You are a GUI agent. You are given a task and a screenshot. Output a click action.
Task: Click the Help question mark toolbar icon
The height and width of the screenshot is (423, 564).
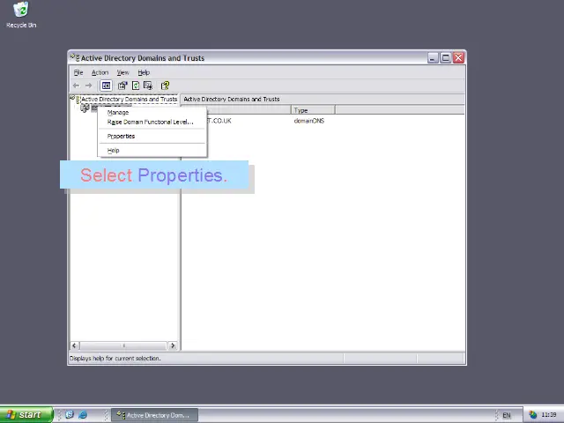pos(165,85)
